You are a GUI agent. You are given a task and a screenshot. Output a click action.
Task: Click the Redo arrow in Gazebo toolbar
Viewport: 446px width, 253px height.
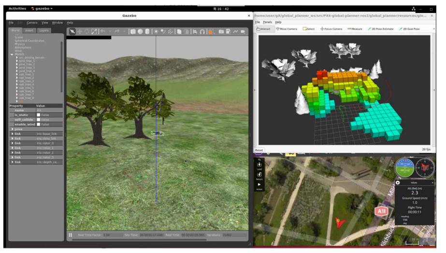116,31
